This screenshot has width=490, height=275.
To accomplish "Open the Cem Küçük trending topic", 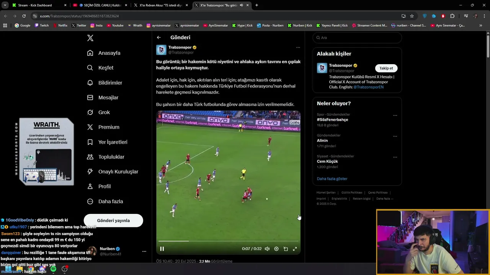I will (327, 161).
